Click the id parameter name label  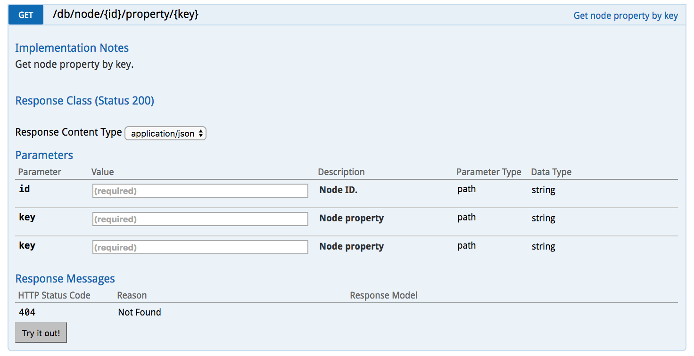25,189
